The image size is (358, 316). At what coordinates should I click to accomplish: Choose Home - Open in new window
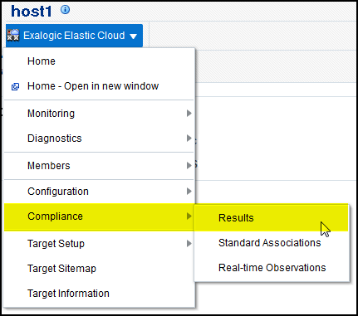pos(99,86)
